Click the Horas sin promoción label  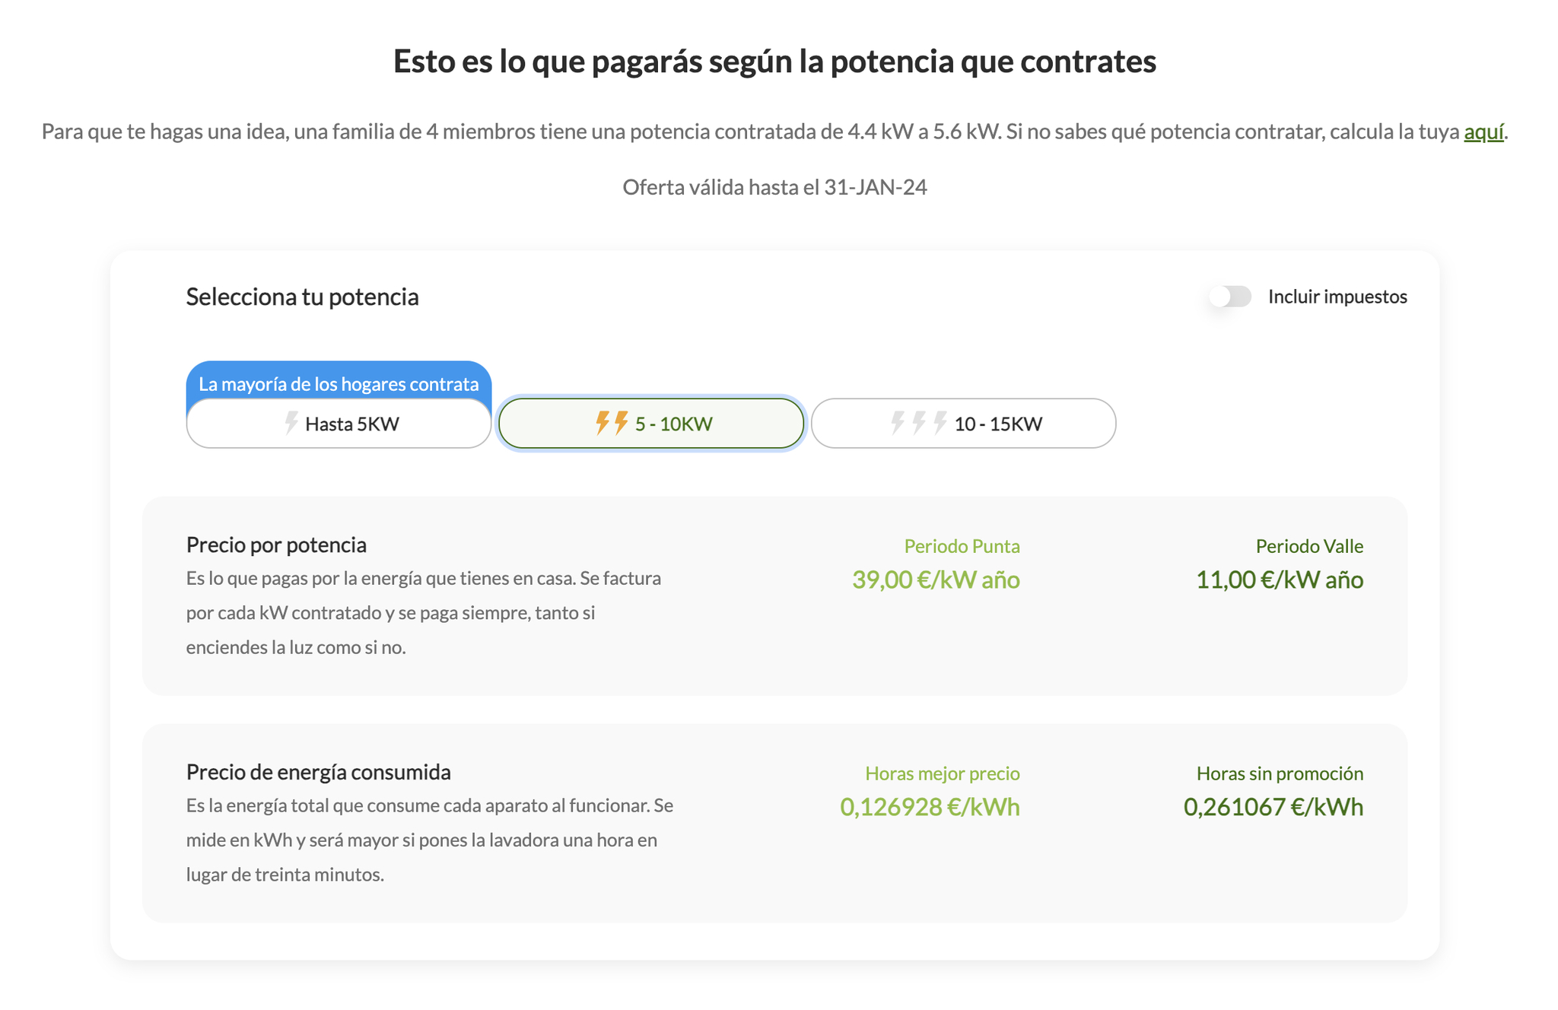point(1279,773)
